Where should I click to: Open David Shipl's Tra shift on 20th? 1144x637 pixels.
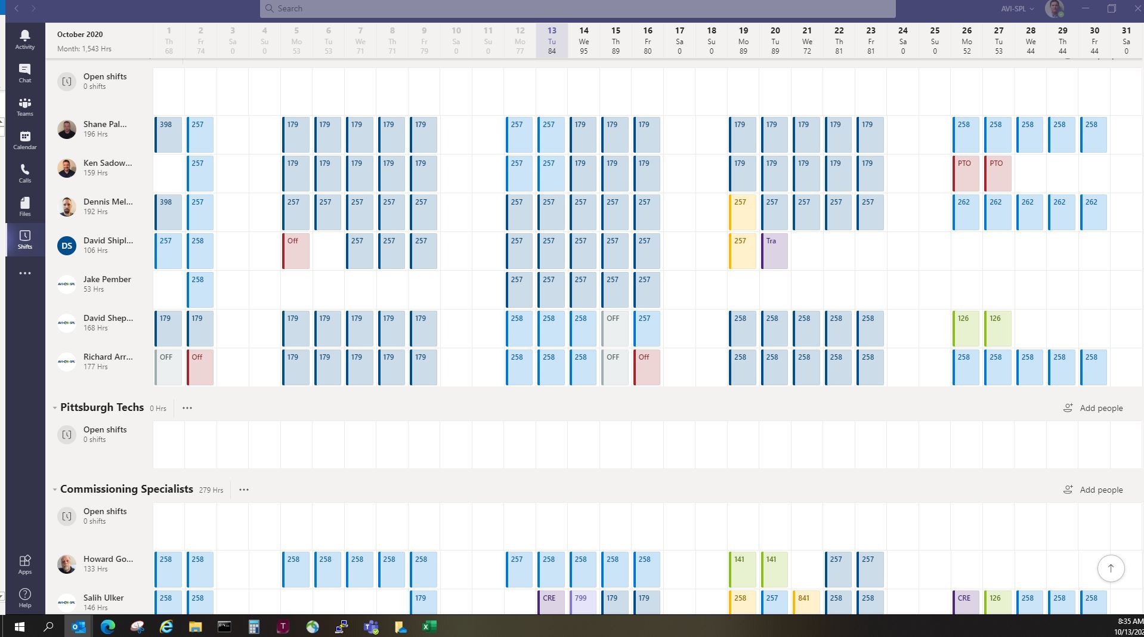point(774,251)
